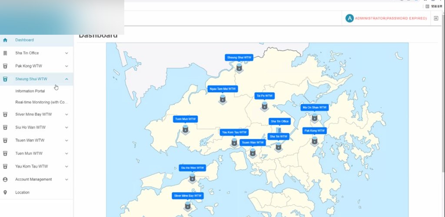This screenshot has width=445, height=217.
Task: Open Information Portal under Sheung Shui WTW
Action: pyautogui.click(x=30, y=91)
